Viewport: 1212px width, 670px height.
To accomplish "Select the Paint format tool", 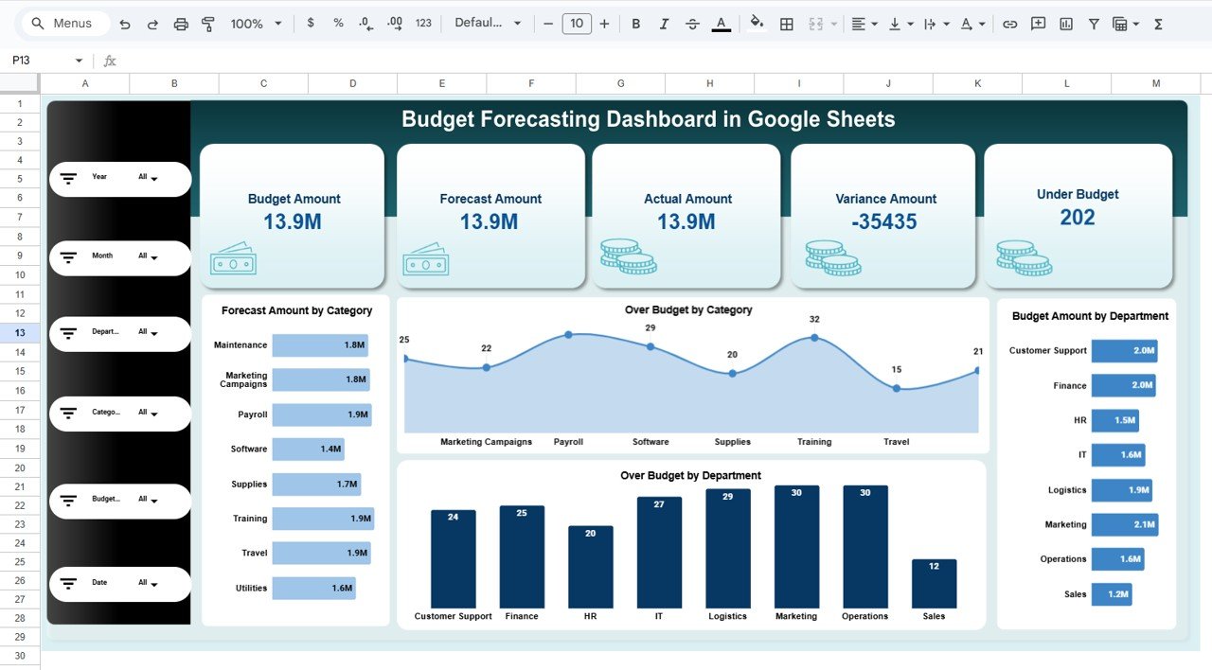I will click(208, 24).
